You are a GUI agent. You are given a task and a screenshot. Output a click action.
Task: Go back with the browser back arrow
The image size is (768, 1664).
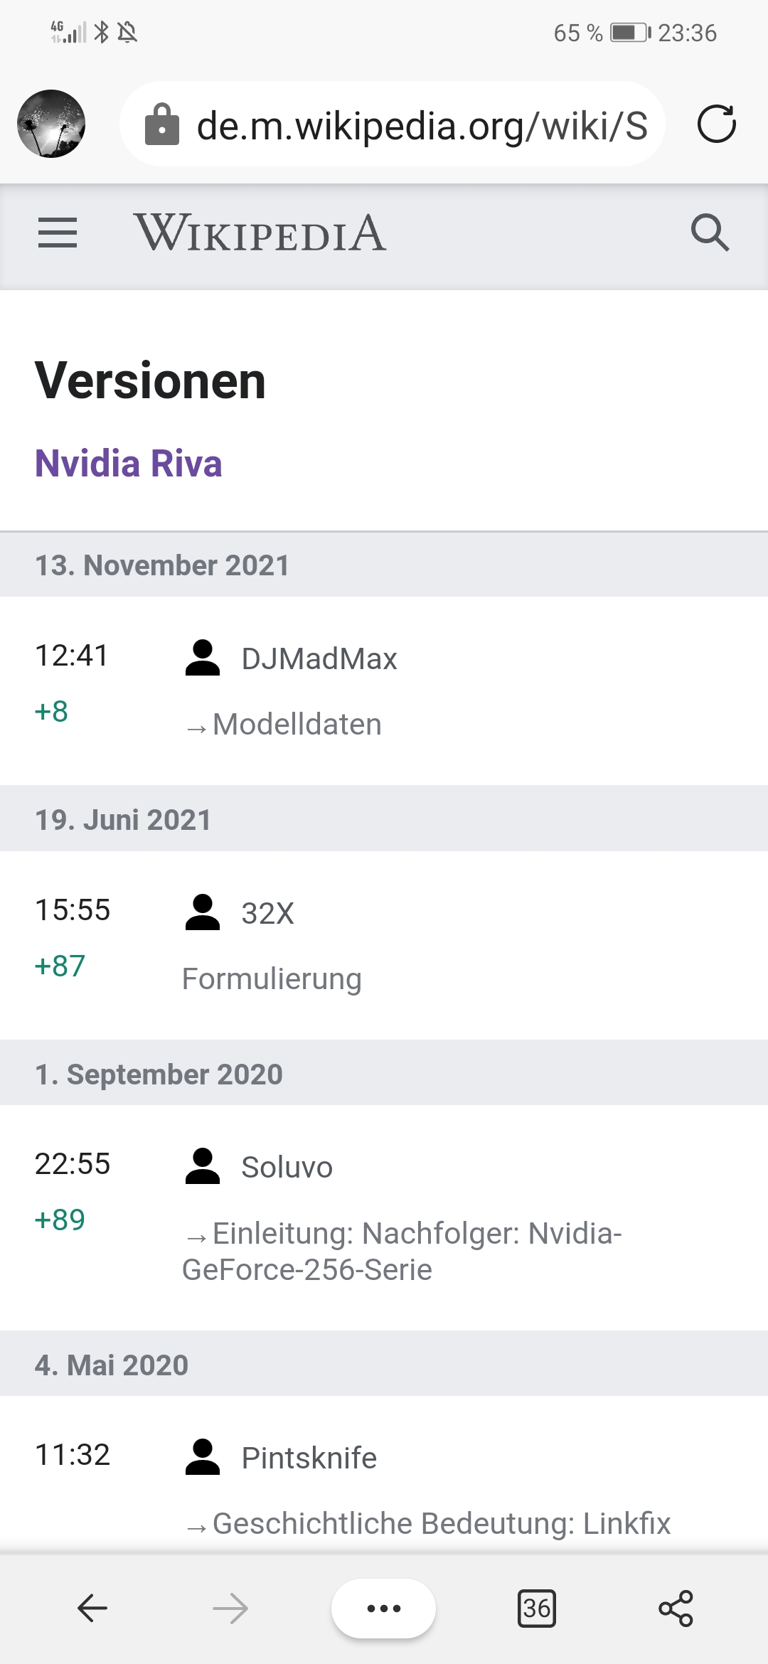(x=92, y=1608)
